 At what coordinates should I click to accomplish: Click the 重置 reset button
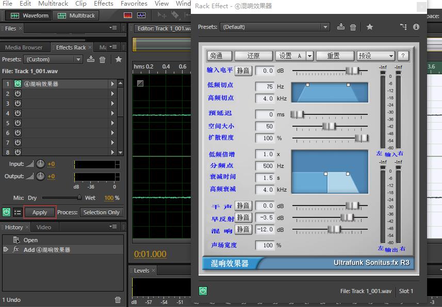coord(335,56)
